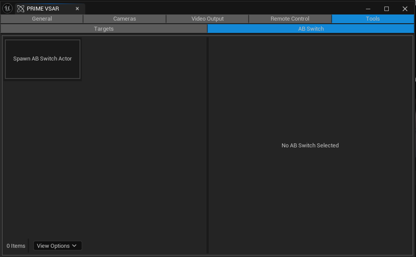This screenshot has width=416, height=257.
Task: Select the PRIME VSAR tab title
Action: click(43, 9)
